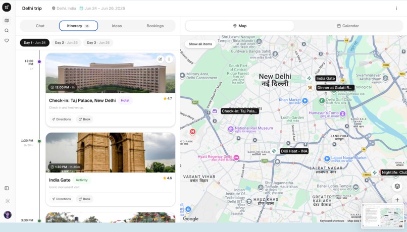The image size is (407, 232).
Task: Click the red hospital H map marker
Action: pyautogui.click(x=192, y=132)
